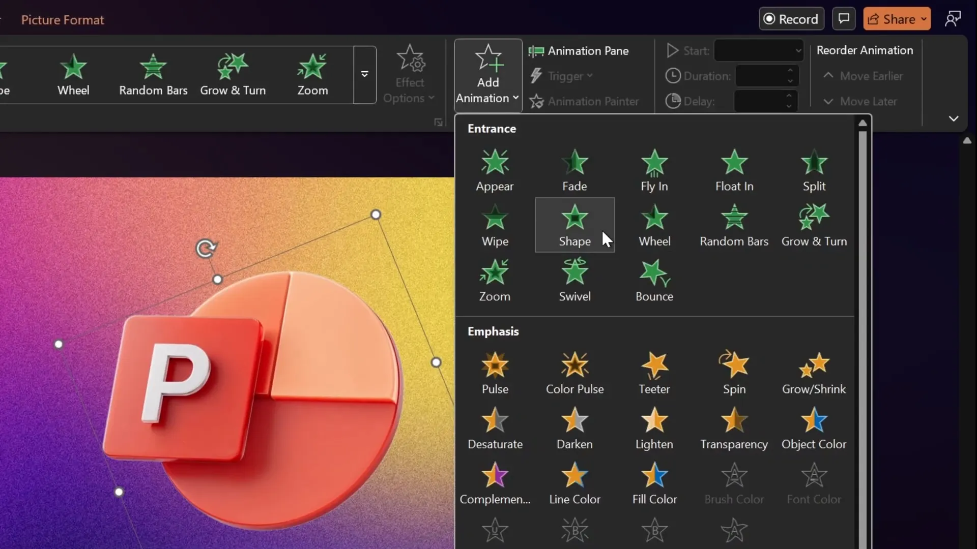The image size is (977, 549).
Task: Click Wheel in the ribbon animation gallery
Action: click(x=73, y=75)
